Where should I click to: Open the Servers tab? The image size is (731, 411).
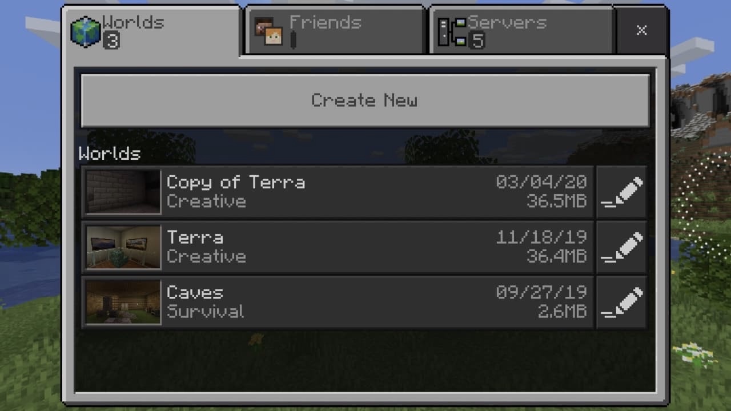tap(521, 30)
